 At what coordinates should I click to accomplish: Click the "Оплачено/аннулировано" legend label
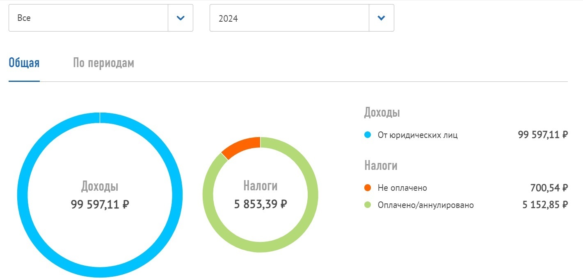[425, 205]
